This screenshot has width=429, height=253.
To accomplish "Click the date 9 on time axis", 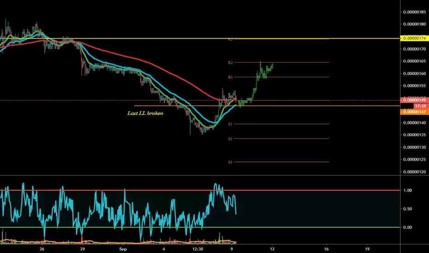I will pos(232,249).
